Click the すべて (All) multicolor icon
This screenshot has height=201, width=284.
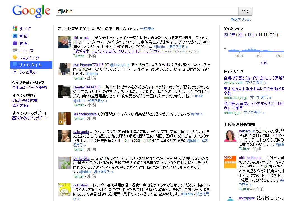pyautogui.click(x=15, y=29)
